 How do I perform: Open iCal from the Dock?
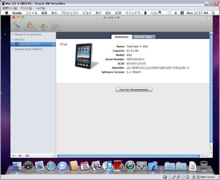tap(85, 166)
